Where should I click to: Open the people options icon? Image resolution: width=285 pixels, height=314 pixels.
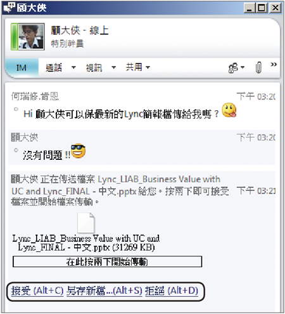point(236,68)
